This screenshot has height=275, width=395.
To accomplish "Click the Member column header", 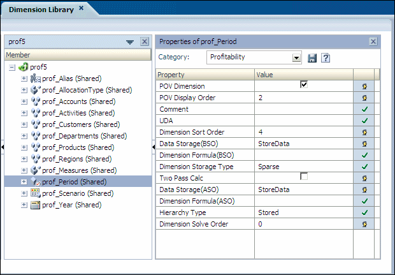I will point(78,55).
